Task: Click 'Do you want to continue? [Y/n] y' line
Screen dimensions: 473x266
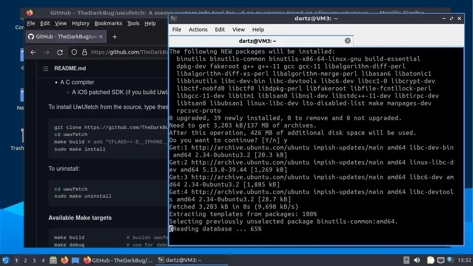Action: pyautogui.click(x=228, y=140)
